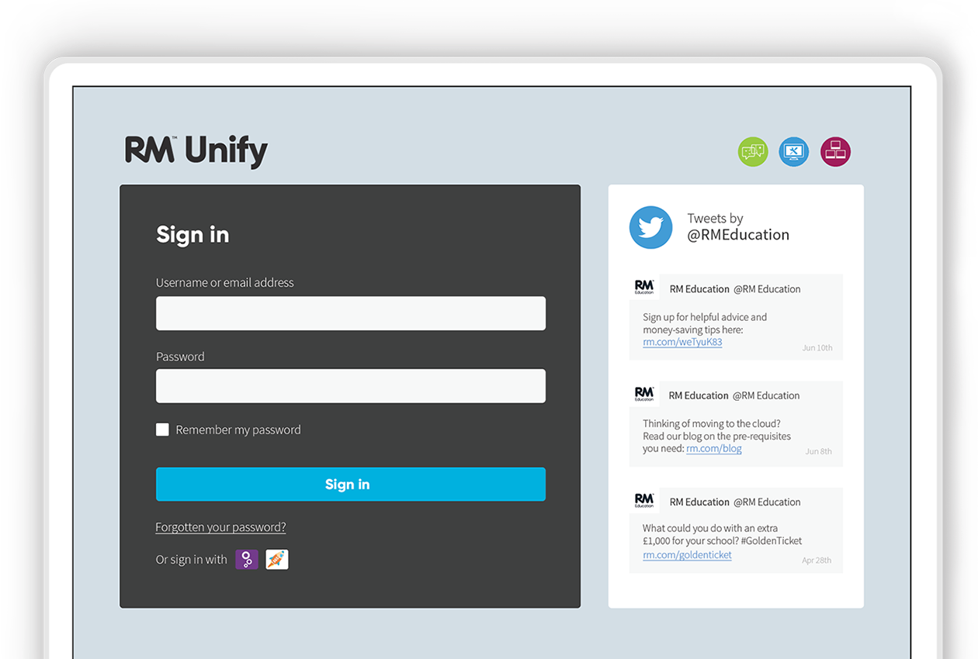Click the Apr 28th tweet date
The height and width of the screenshot is (659, 978).
click(x=817, y=561)
